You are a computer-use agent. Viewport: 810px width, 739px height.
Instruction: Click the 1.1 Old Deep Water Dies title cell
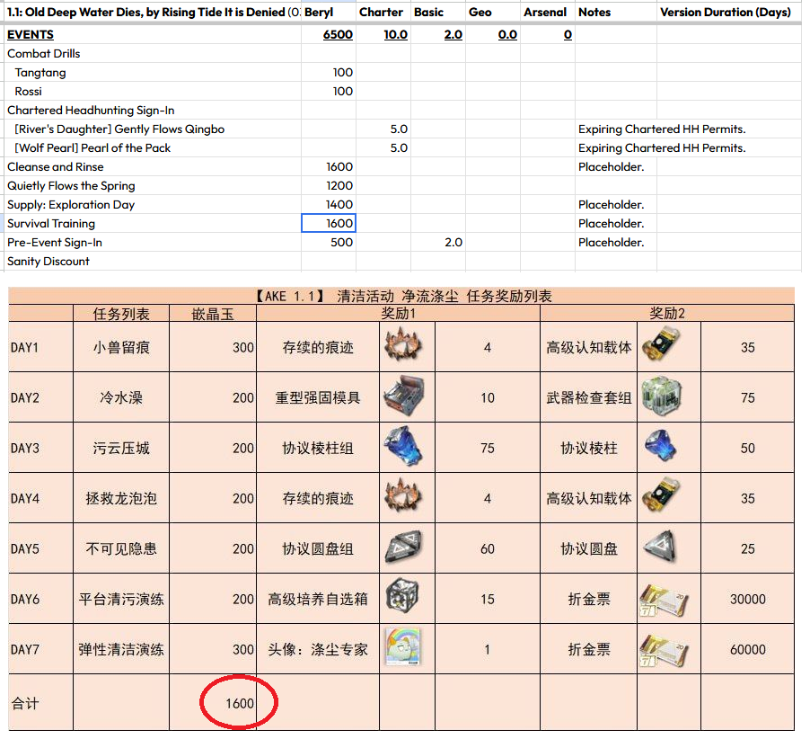point(153,12)
